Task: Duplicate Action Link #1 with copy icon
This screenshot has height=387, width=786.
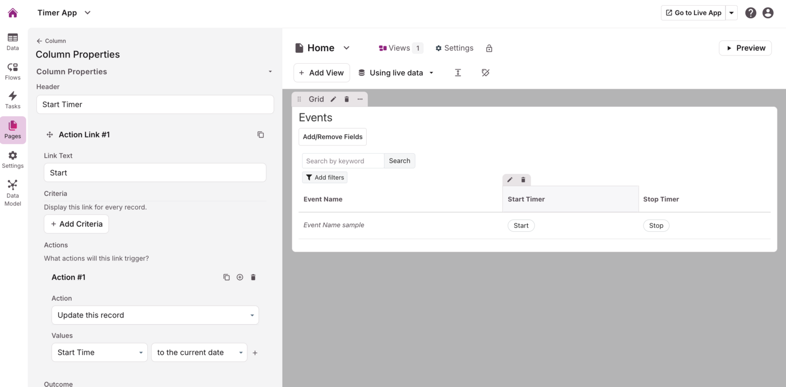Action: pos(260,135)
